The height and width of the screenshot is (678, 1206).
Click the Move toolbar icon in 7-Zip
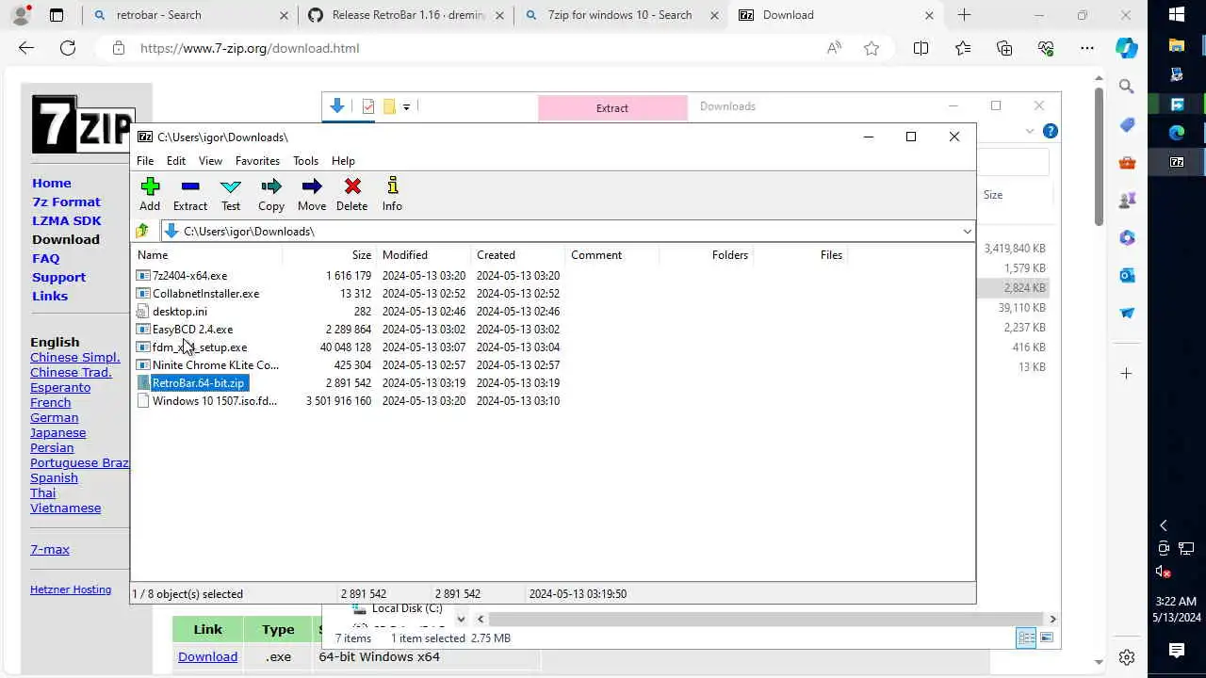point(312,194)
